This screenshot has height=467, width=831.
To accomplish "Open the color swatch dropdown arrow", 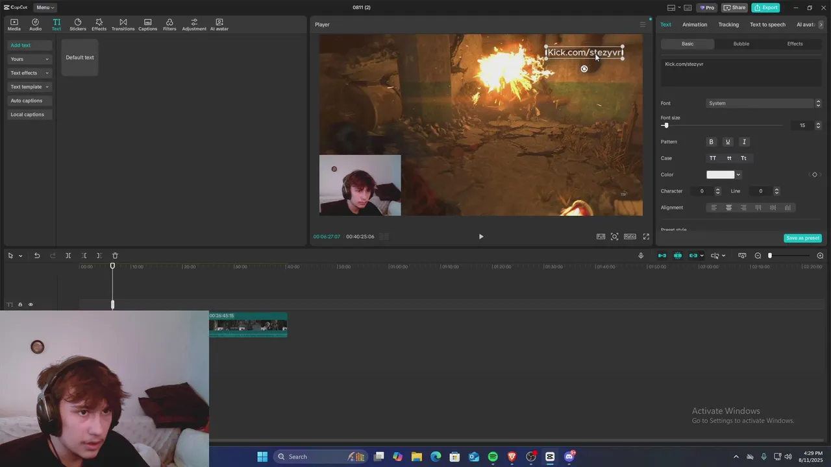I will (x=738, y=174).
